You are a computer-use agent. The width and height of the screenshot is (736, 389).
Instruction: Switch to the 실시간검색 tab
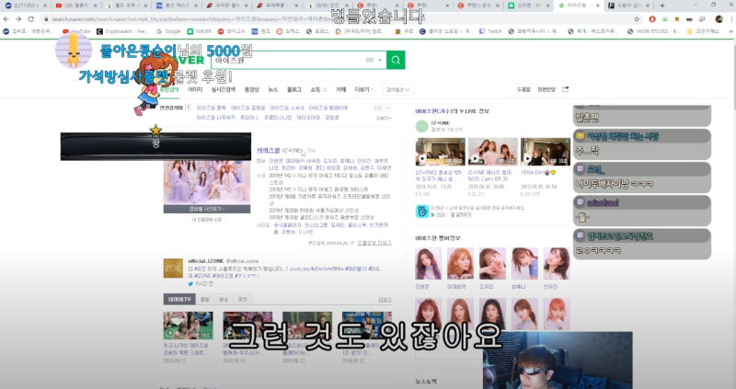pos(223,89)
